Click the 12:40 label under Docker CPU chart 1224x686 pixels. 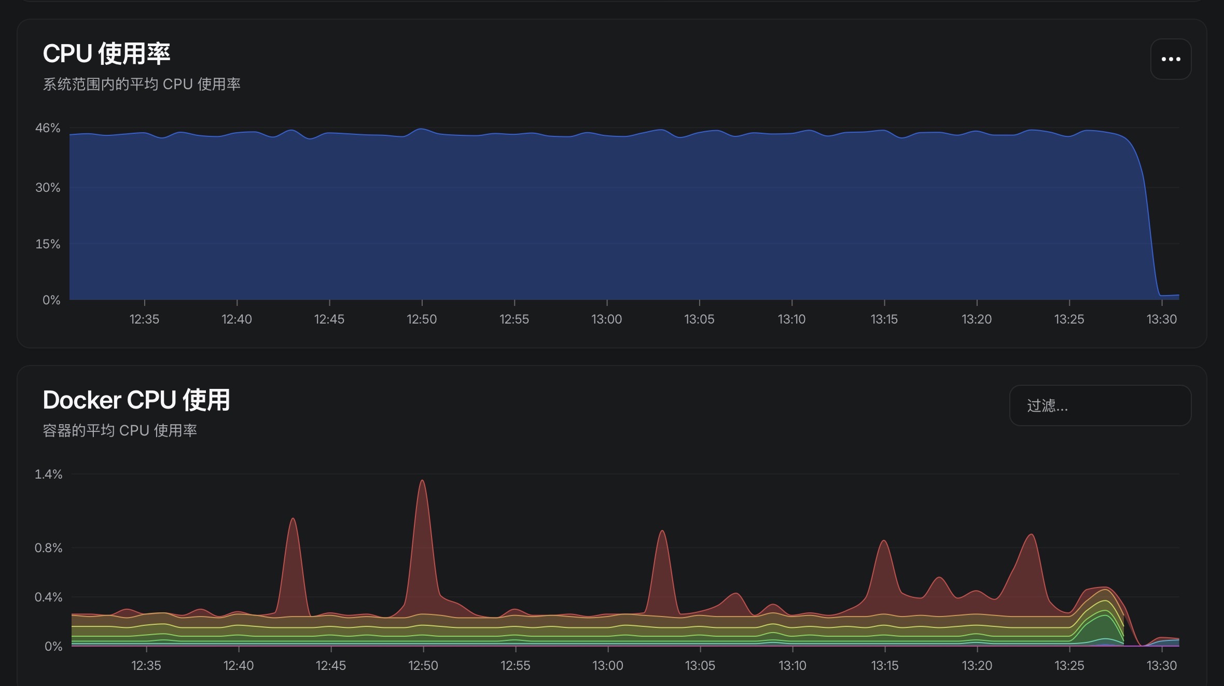point(238,665)
